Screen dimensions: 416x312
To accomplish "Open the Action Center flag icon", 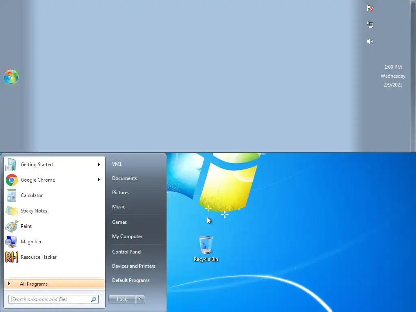I will (370, 9).
